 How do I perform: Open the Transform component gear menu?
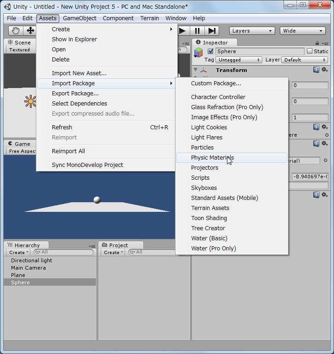coord(324,70)
